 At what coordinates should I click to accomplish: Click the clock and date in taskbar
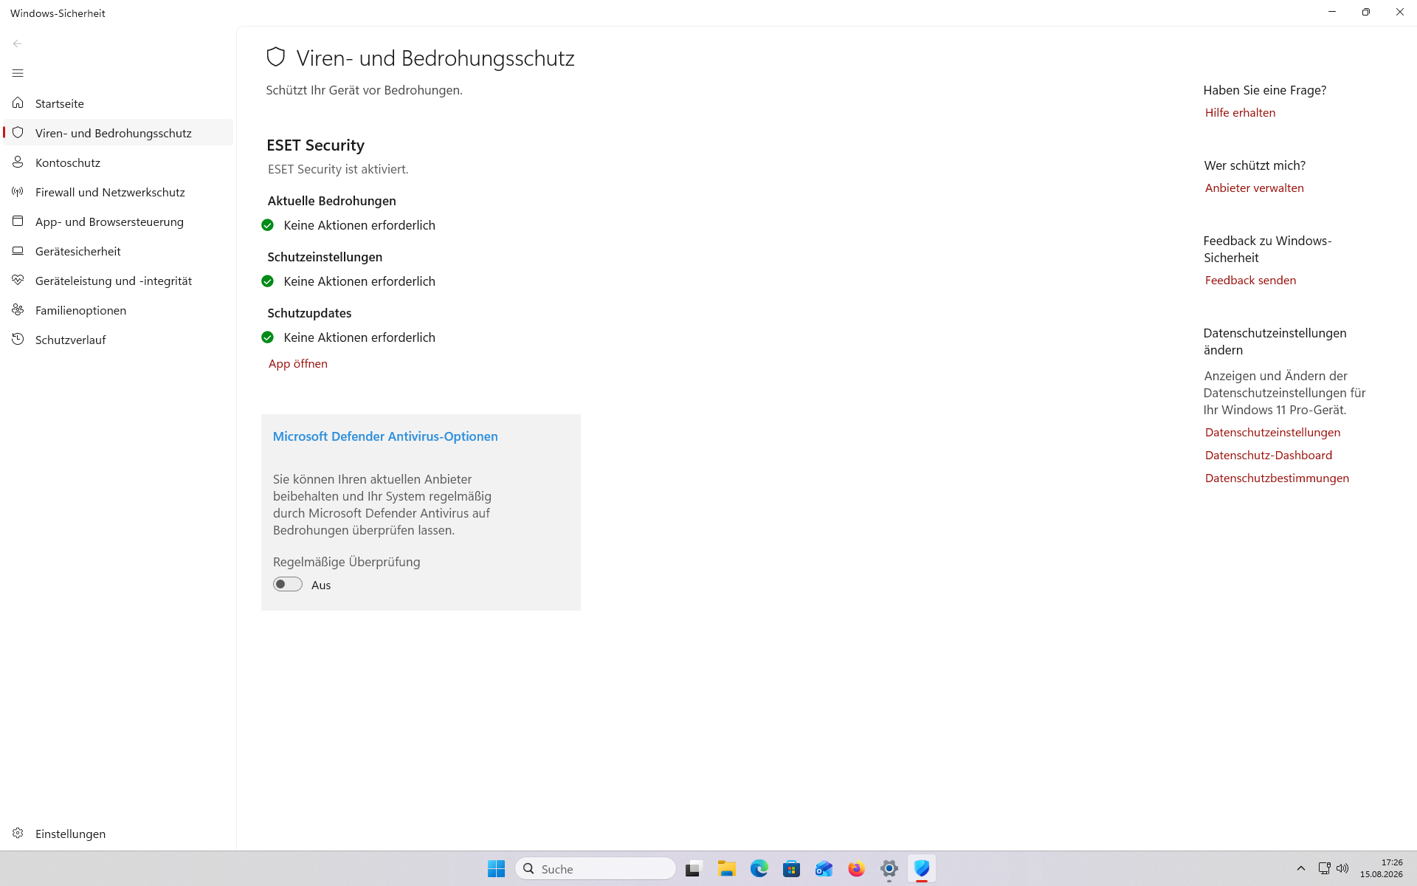click(x=1382, y=868)
